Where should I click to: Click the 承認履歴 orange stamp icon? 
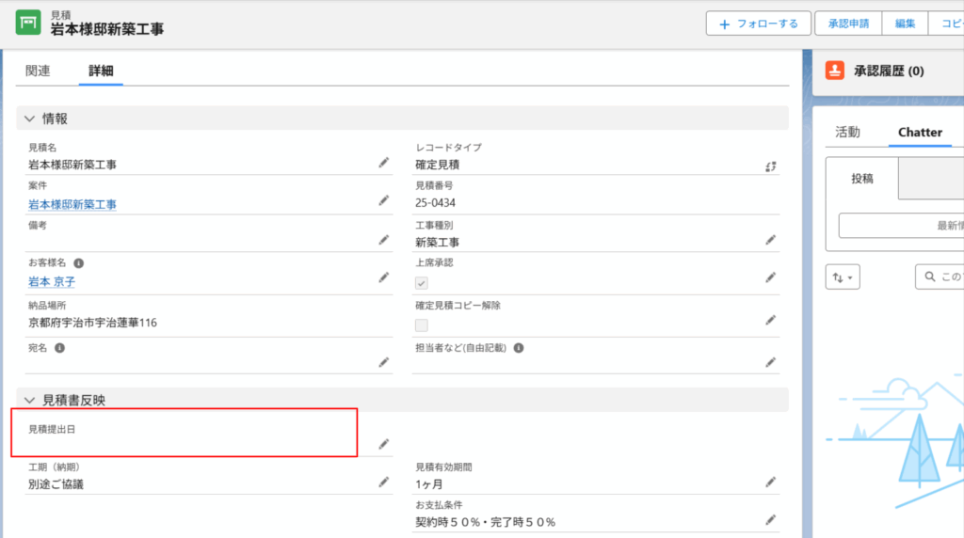click(x=834, y=71)
